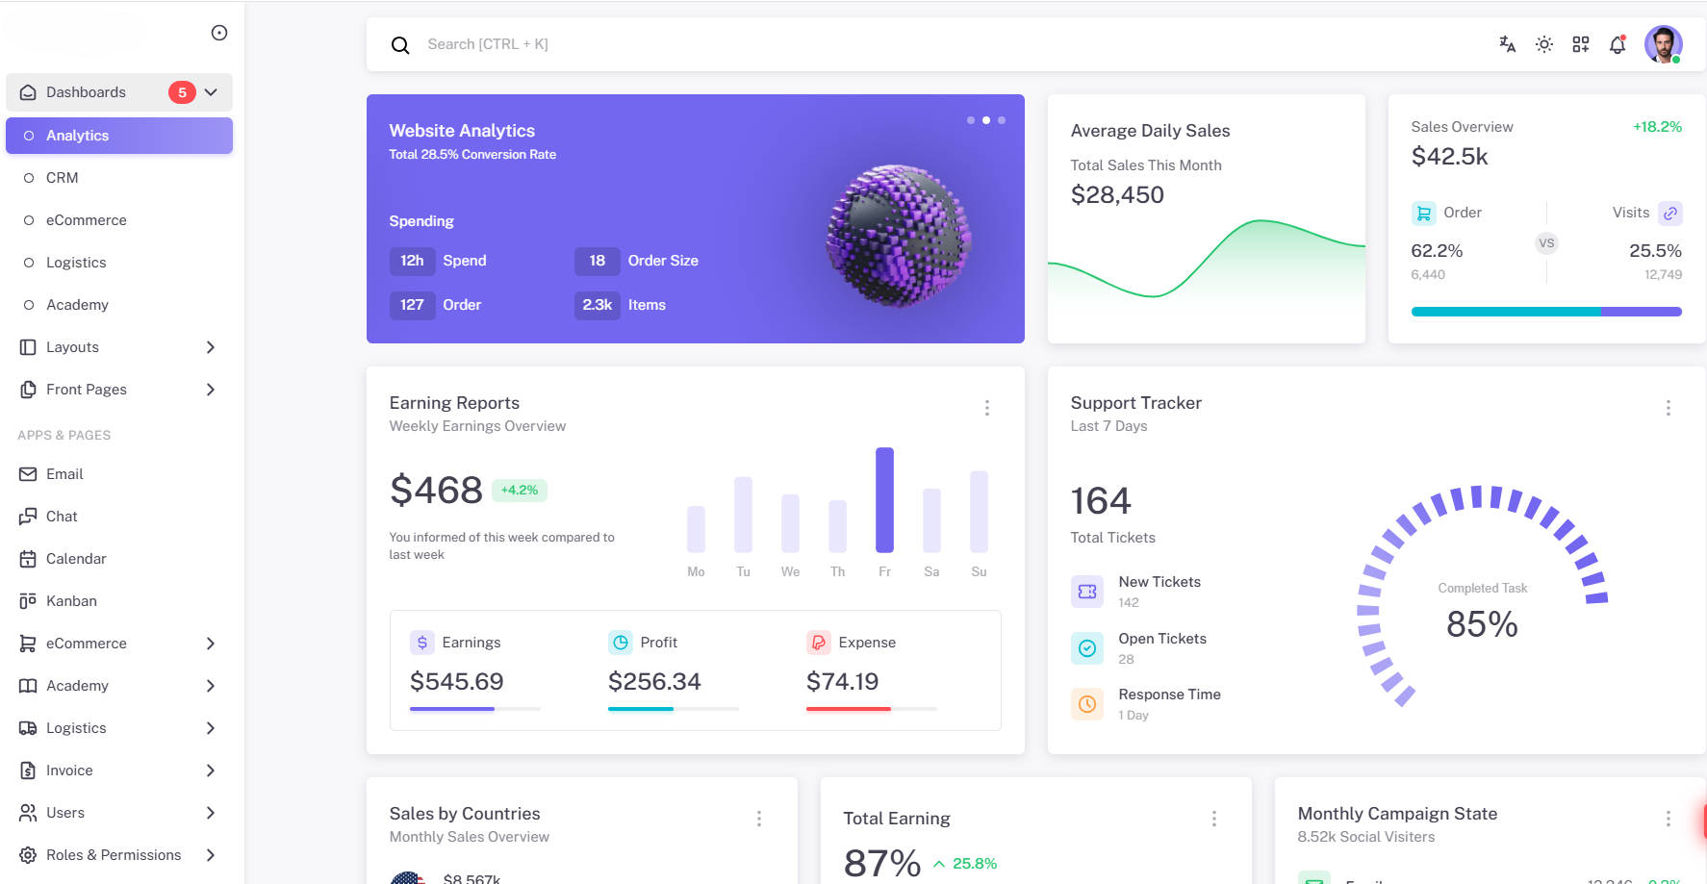Collapse the Dashboards menu chevron
This screenshot has width=1707, height=884.
tap(211, 91)
